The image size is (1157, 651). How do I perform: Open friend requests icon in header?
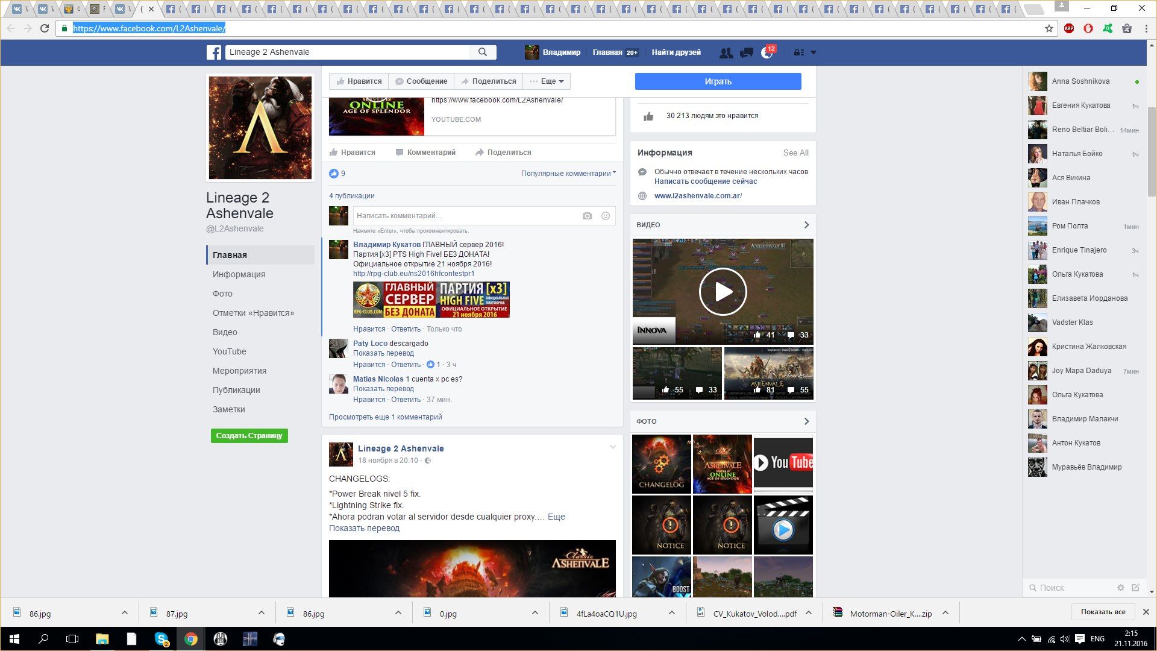pos(726,53)
